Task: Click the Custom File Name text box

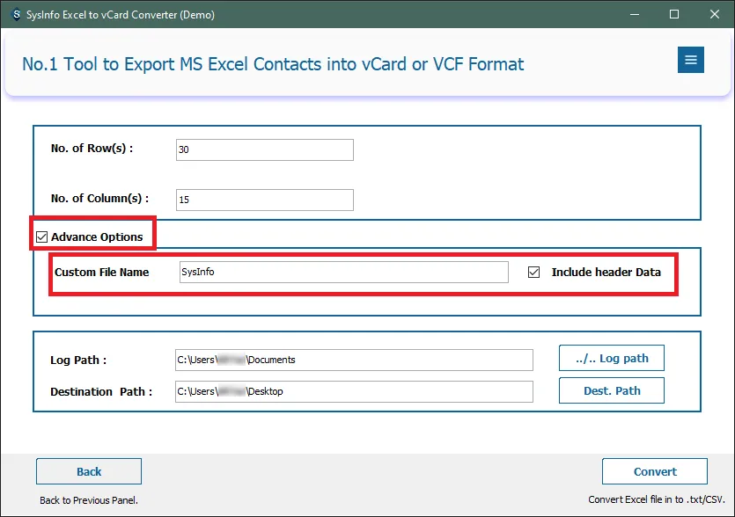Action: (343, 273)
